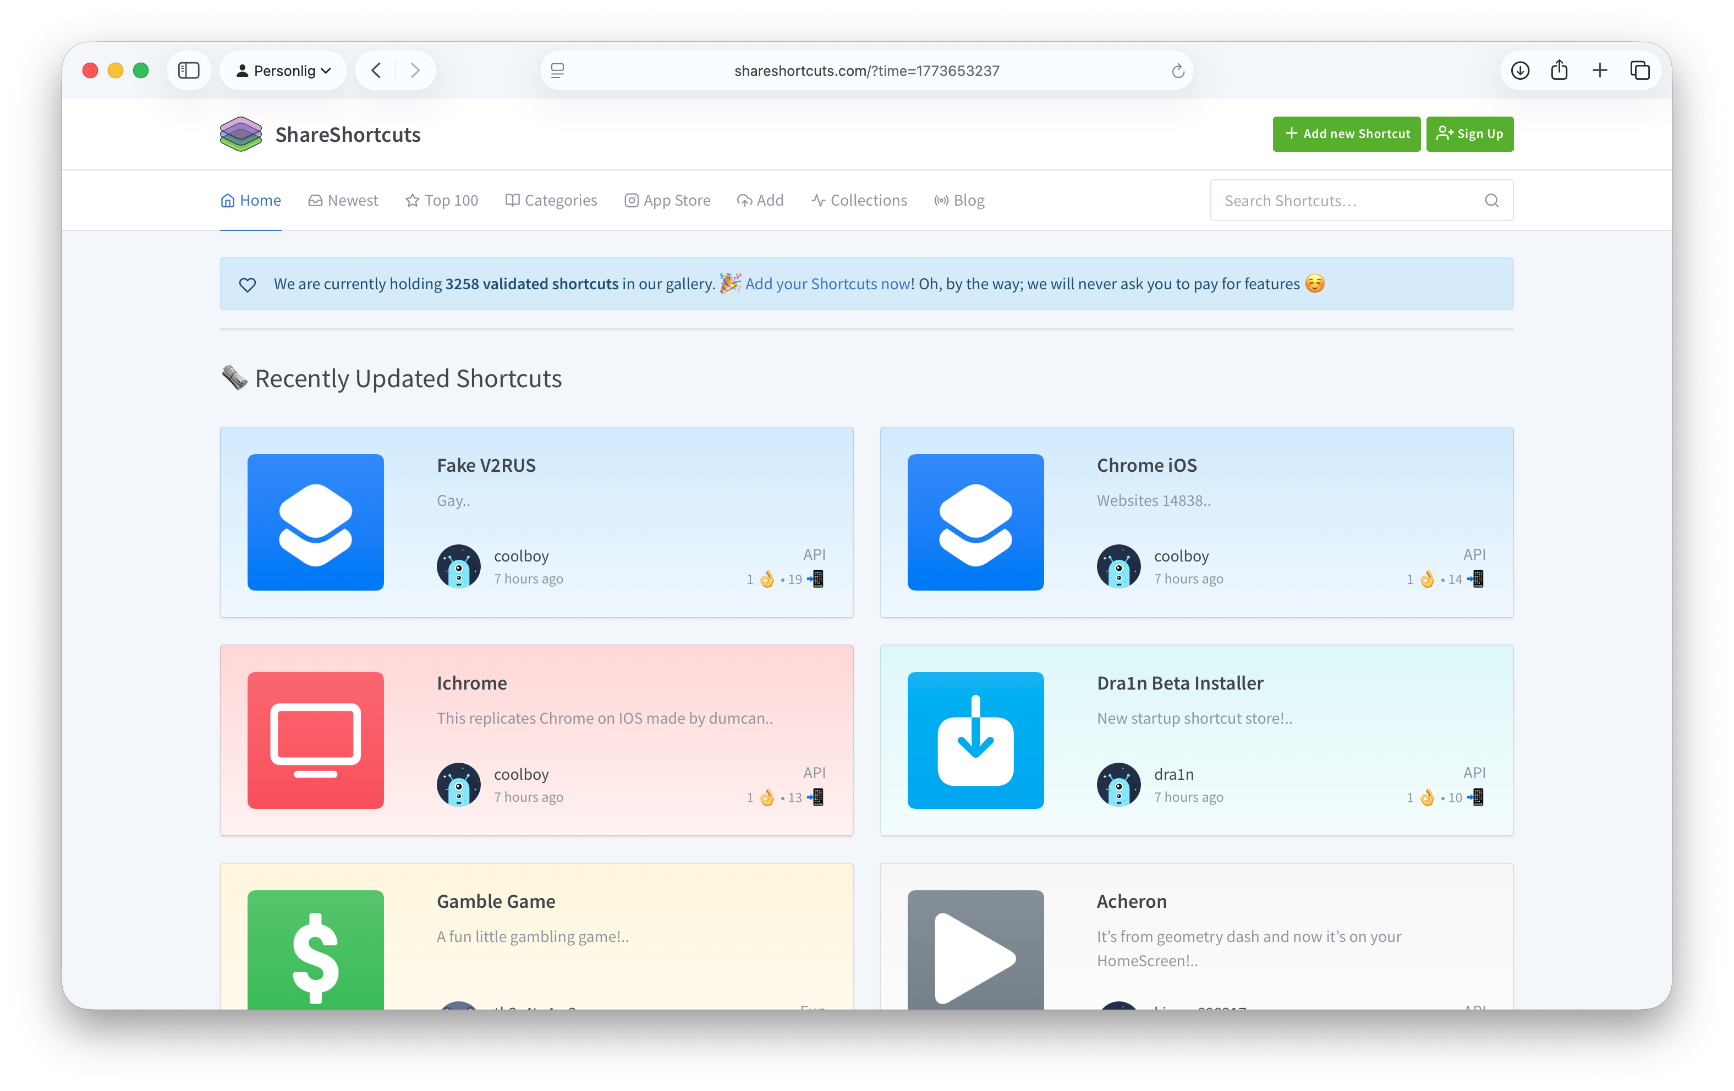
Task: Open the Personlig profile dropdown
Action: (283, 70)
